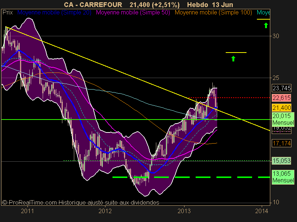Click the 2014 date axis label
The image size is (297, 222).
coord(262,211)
